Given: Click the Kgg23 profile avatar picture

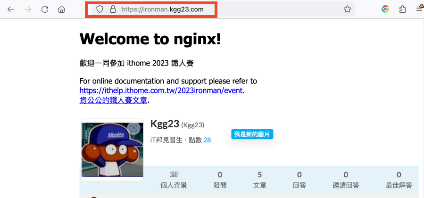Looking at the screenshot, I should tap(113, 149).
